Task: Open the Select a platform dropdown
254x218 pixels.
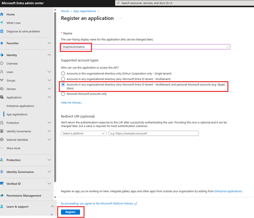Action: 83,133
